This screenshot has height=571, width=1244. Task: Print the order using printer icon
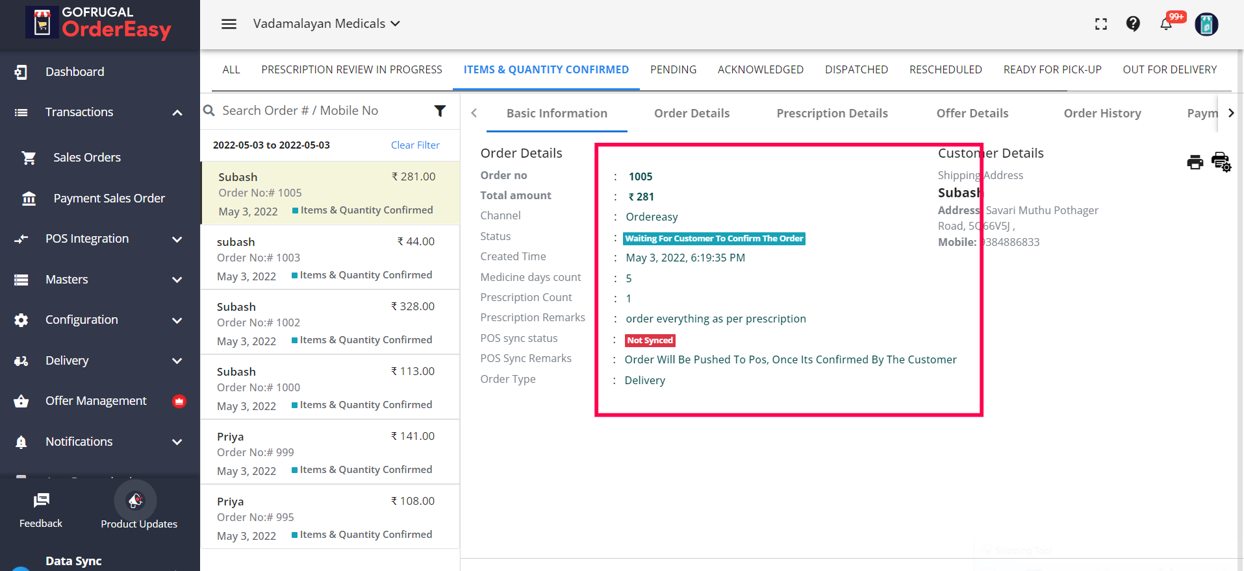1195,162
